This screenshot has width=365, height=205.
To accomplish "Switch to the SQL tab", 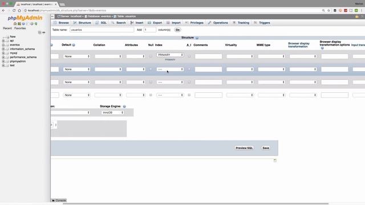I will click(101, 23).
